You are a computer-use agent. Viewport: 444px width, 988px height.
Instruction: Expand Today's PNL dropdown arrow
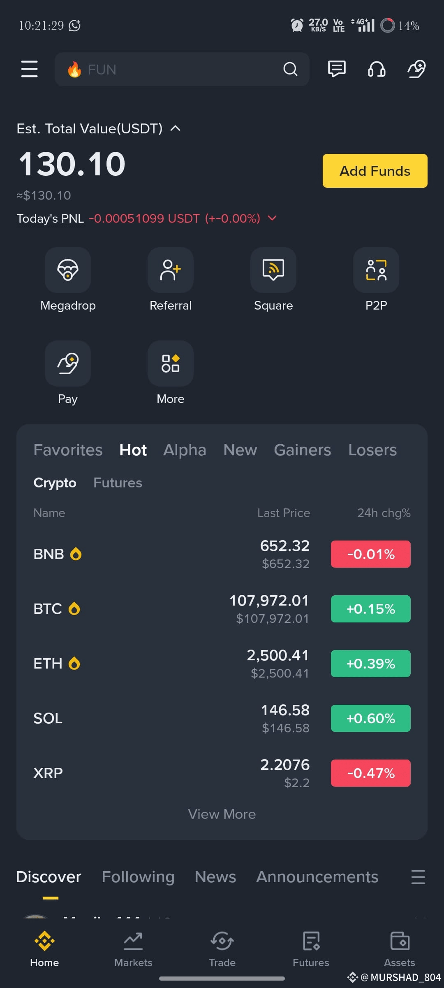[x=272, y=218]
